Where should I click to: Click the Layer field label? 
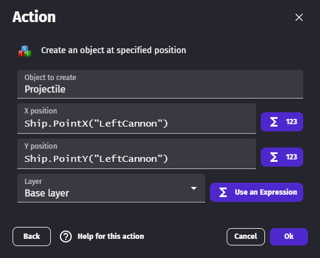click(x=33, y=182)
